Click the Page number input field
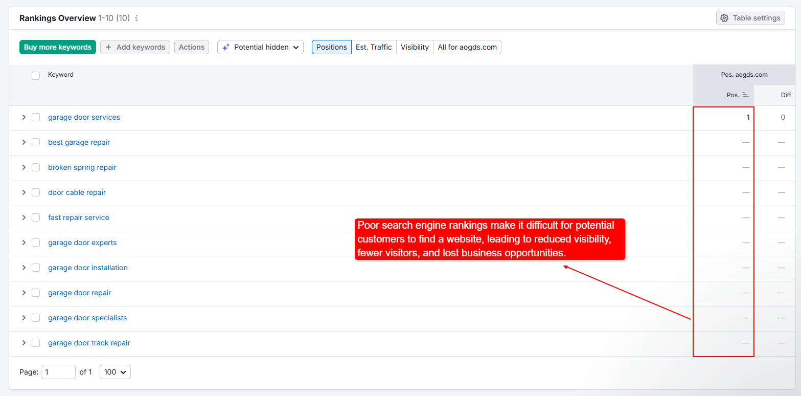The width and height of the screenshot is (801, 396). tap(58, 372)
